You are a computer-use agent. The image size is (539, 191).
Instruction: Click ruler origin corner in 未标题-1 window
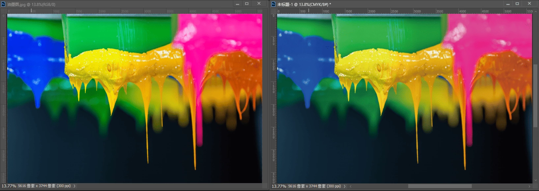274,11
